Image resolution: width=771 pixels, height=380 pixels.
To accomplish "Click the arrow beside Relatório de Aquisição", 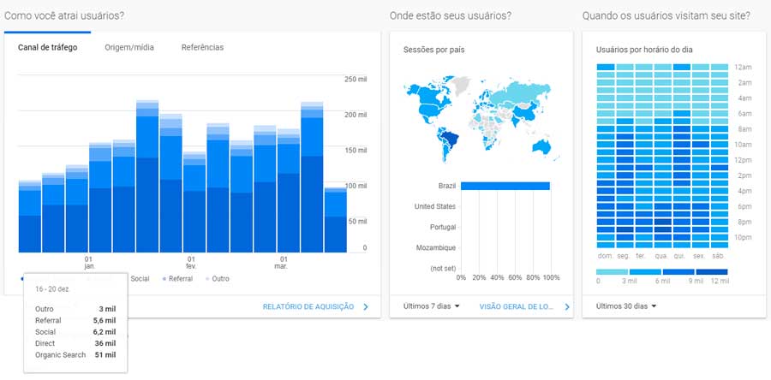I will tap(366, 306).
